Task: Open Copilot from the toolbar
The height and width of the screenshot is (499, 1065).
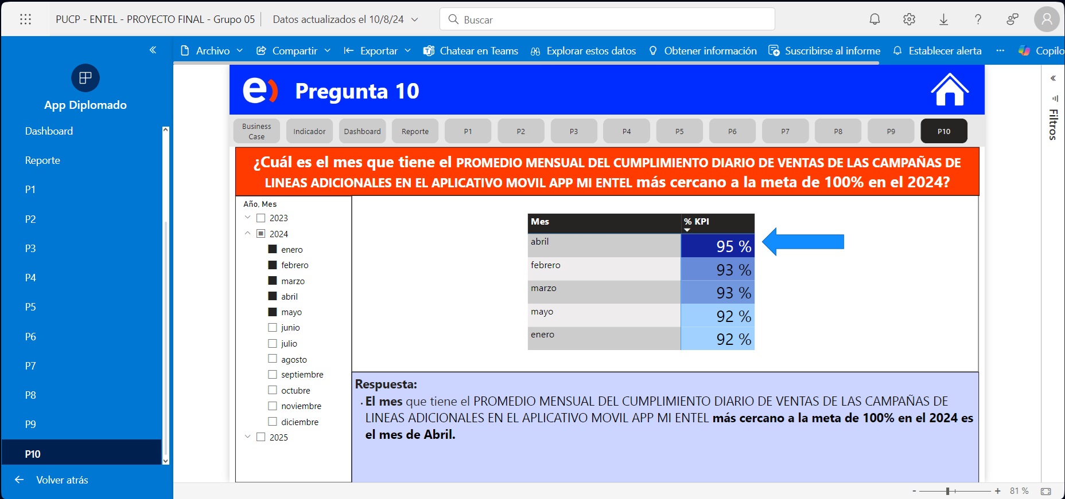Action: [x=1041, y=50]
